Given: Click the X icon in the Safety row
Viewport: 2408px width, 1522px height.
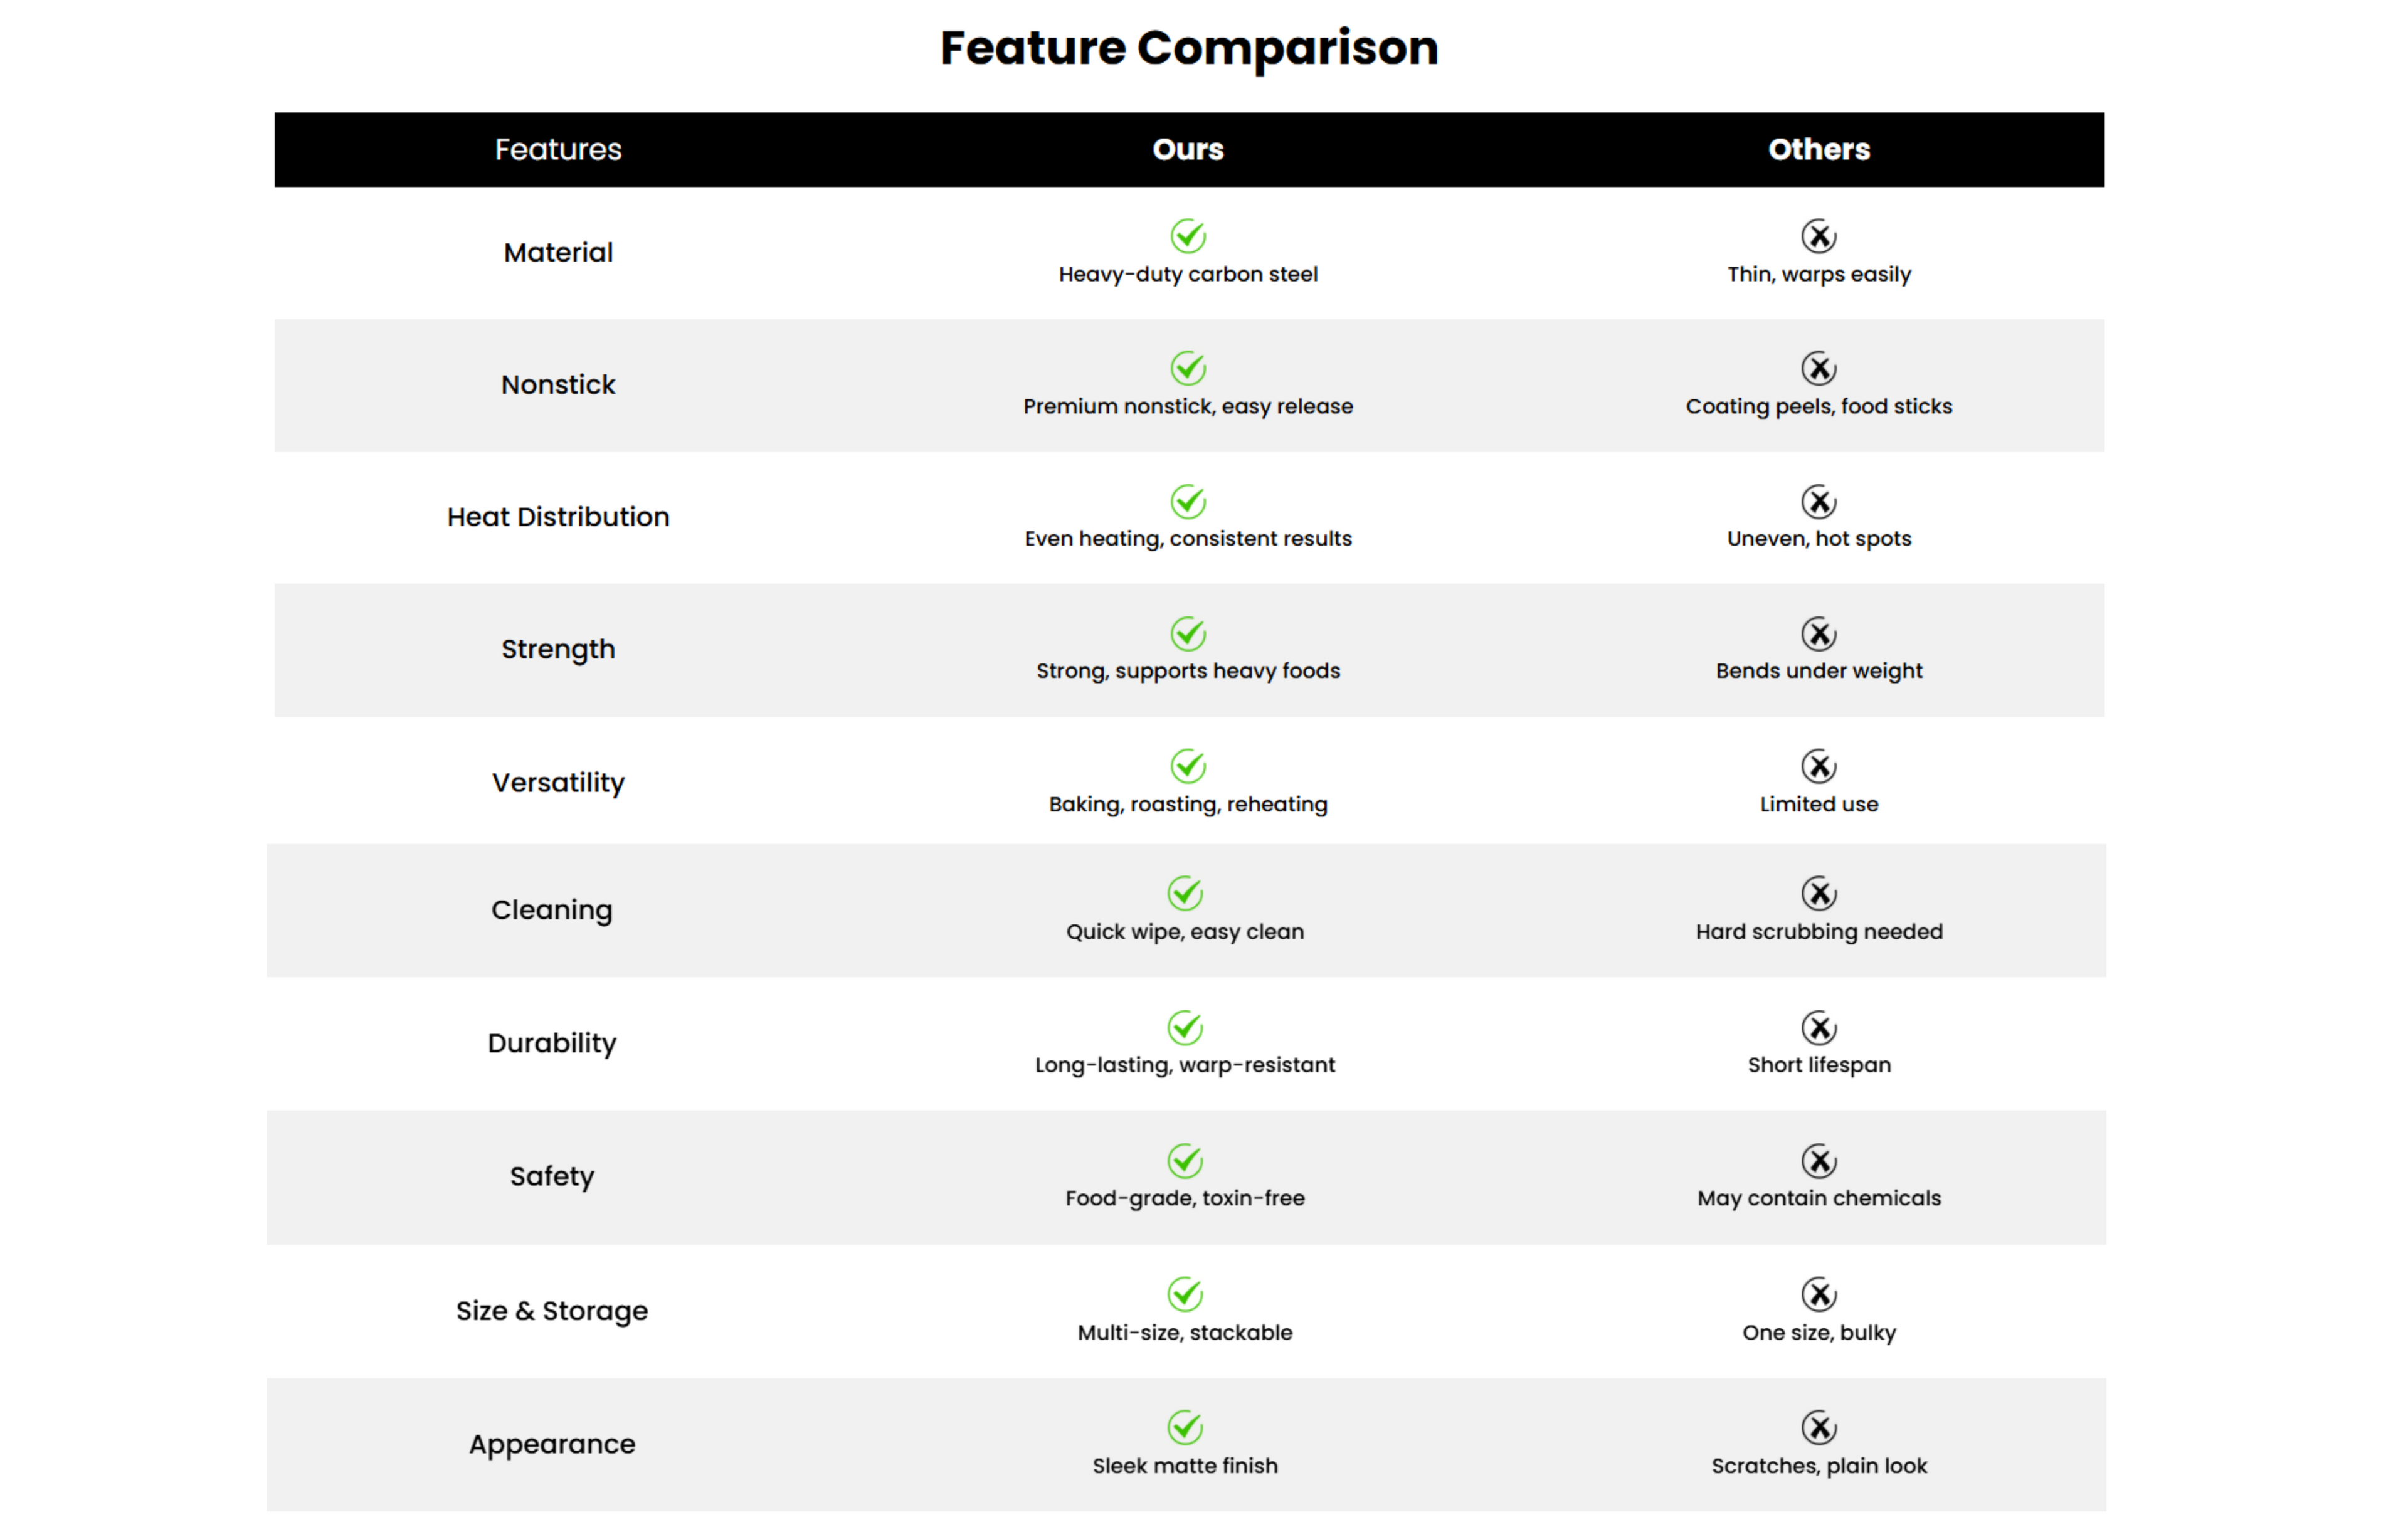Looking at the screenshot, I should tap(1819, 1162).
